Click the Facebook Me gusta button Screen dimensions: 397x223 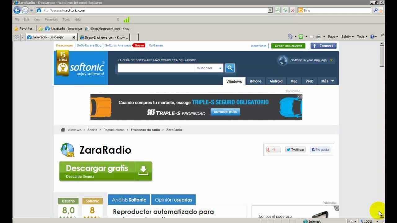click(320, 150)
